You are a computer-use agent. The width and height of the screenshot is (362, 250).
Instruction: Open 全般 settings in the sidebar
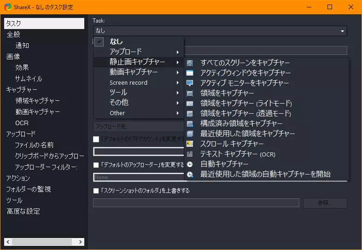[x=13, y=35]
